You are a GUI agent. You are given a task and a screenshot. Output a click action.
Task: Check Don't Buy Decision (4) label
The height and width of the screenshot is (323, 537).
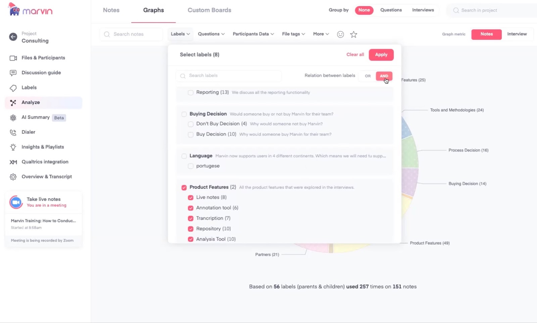[191, 124]
